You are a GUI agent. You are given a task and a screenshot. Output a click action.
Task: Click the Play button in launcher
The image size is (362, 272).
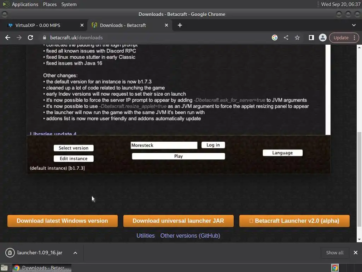(178, 156)
